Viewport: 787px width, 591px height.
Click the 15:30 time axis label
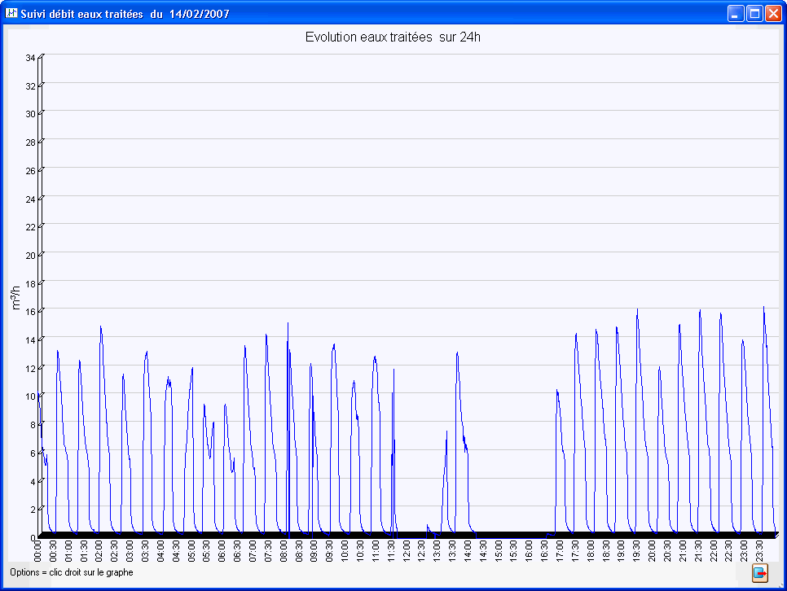(513, 552)
